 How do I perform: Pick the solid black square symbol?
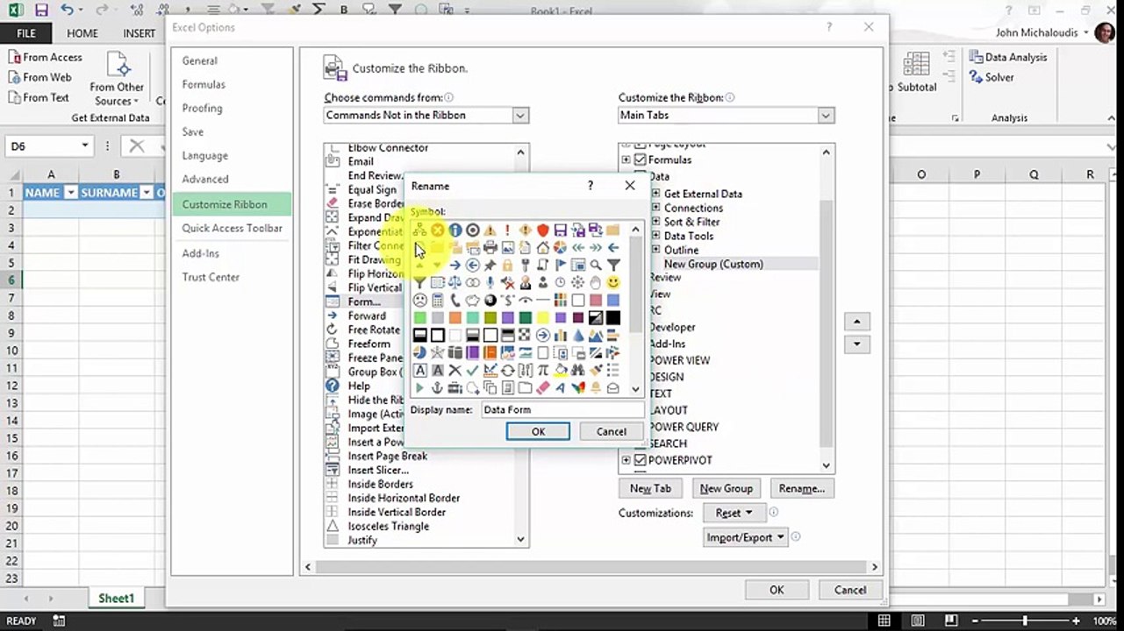[613, 318]
